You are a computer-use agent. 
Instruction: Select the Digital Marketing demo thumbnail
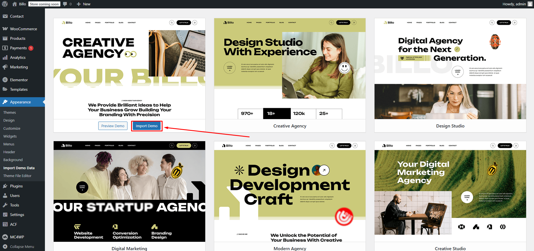pos(129,191)
